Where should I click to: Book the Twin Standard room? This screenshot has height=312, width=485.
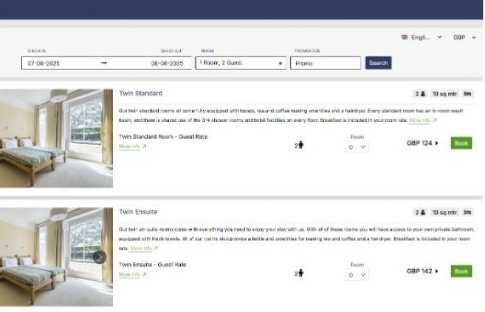coord(461,144)
